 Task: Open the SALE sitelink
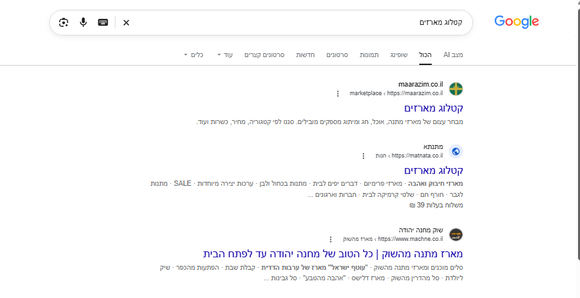[x=183, y=184]
